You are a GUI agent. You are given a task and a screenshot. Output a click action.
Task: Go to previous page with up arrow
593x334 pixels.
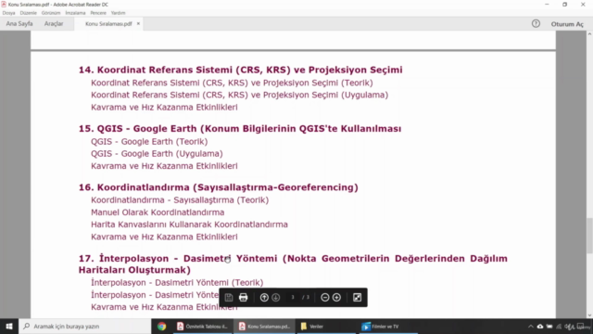[x=264, y=297]
